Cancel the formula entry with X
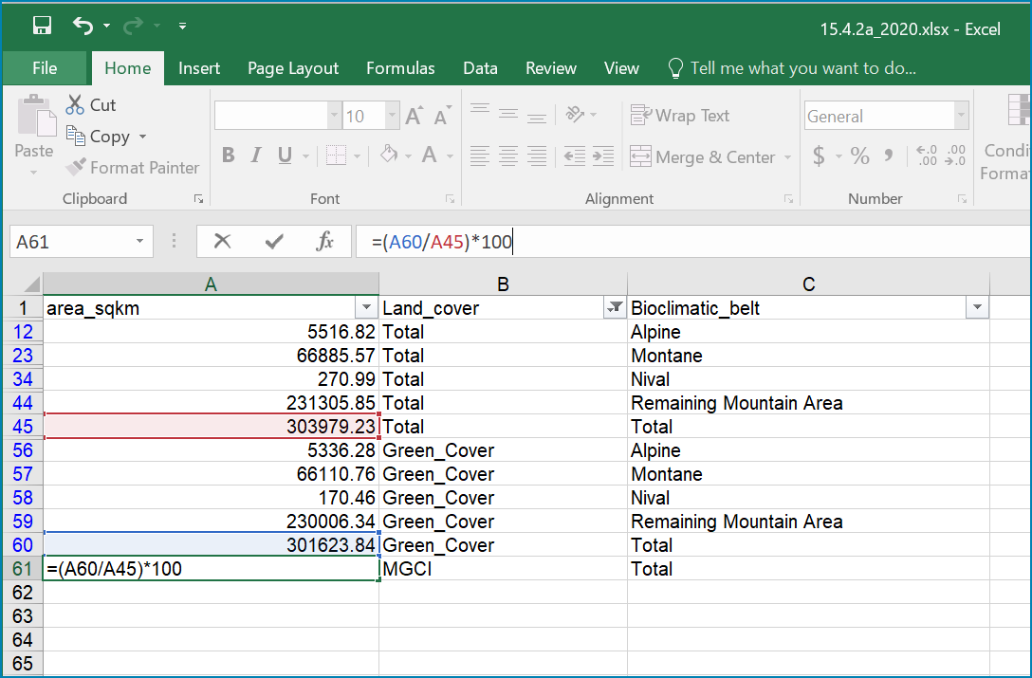 [223, 242]
